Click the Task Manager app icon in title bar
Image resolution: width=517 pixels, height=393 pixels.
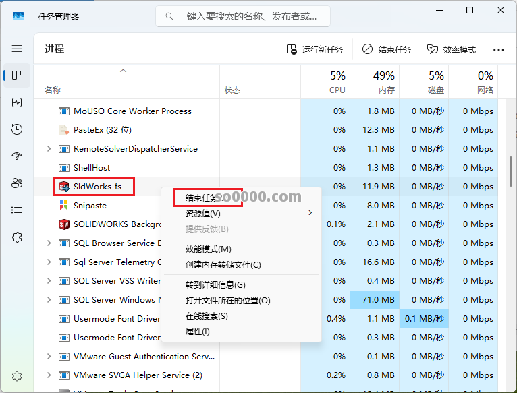coord(18,16)
